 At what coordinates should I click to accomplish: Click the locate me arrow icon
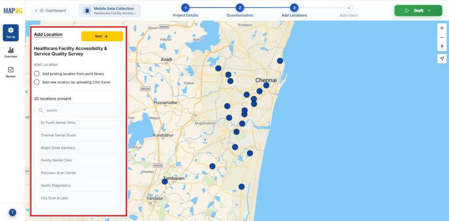442,59
